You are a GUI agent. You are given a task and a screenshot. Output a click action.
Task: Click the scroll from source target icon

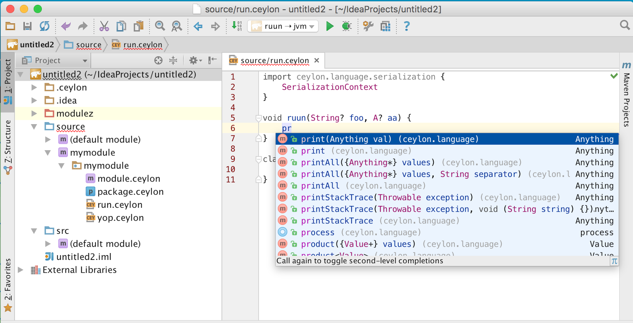coord(158,61)
